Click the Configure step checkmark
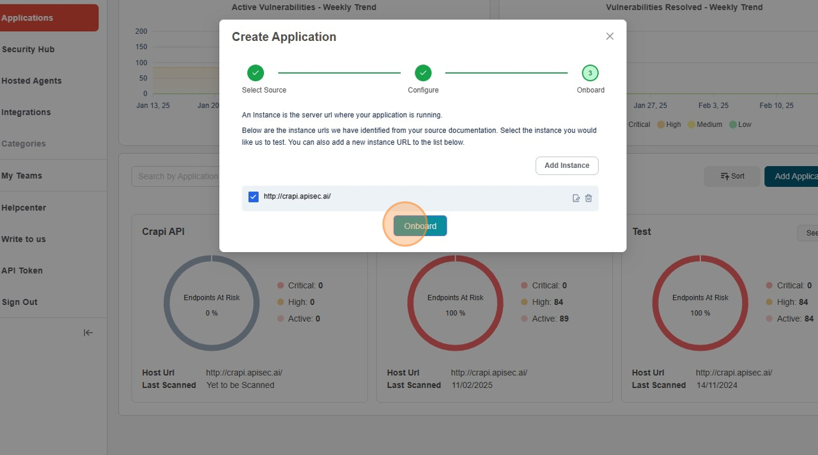The width and height of the screenshot is (818, 455). click(423, 73)
